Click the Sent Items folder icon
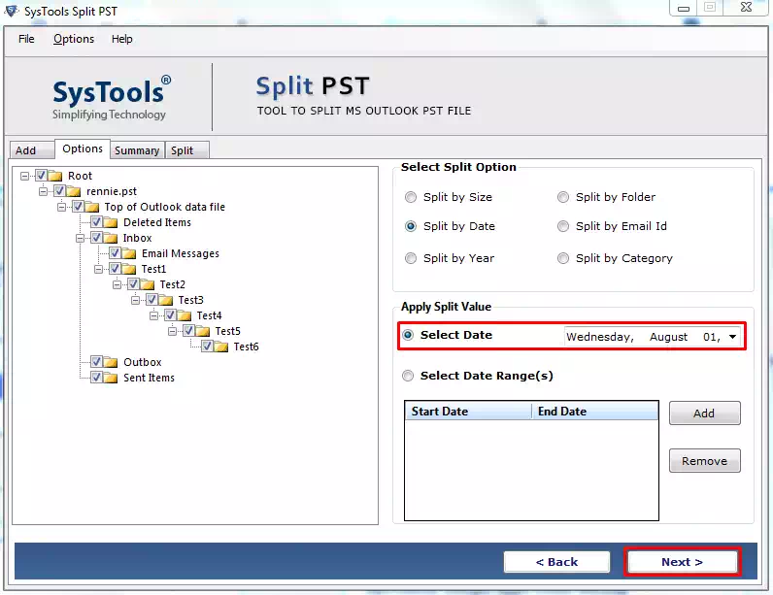Screen dimensions: 773x595 (111, 378)
